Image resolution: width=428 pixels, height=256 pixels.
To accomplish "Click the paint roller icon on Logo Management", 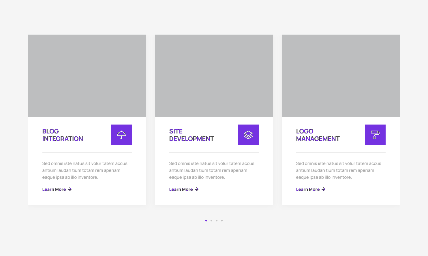I will (x=375, y=135).
